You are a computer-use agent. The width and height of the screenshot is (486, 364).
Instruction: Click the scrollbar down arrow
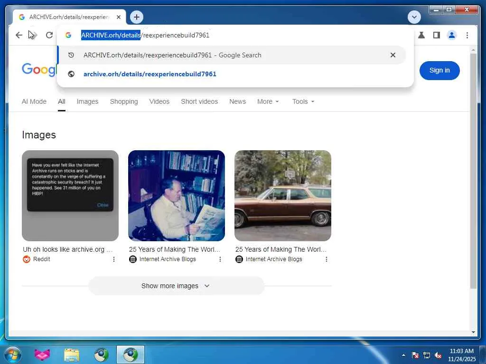pos(473,332)
